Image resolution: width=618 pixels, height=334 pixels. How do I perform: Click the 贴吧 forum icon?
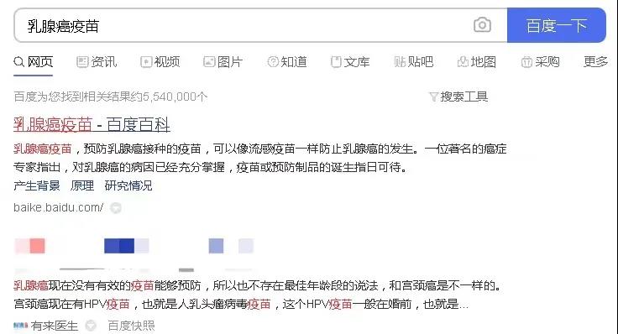[400, 62]
